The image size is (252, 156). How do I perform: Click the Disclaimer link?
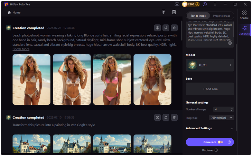(x=208, y=150)
